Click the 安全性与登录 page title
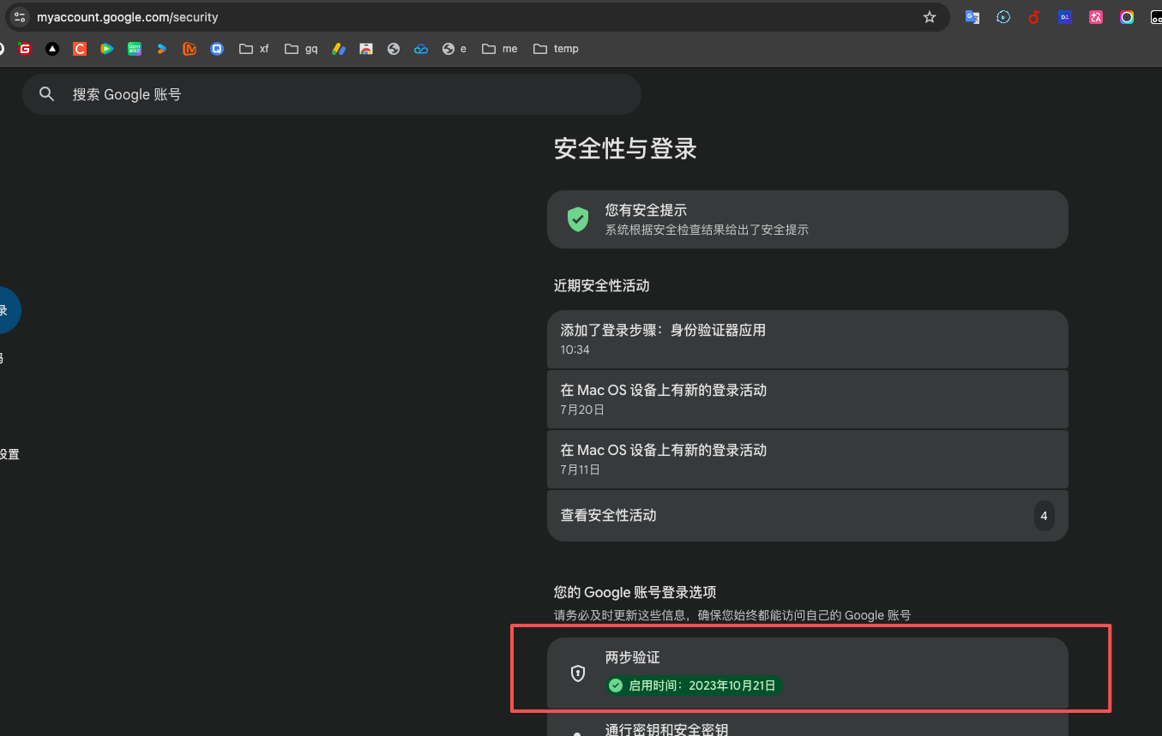Image resolution: width=1162 pixels, height=736 pixels. point(625,148)
